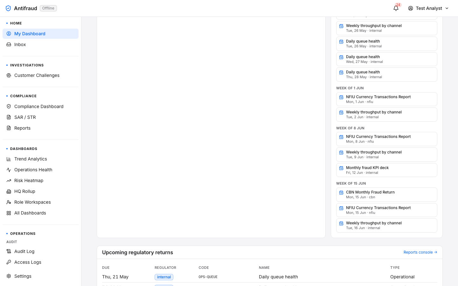458x286 pixels.
Task: Click the WEEK OF 15 JUN heading
Action: (351, 183)
